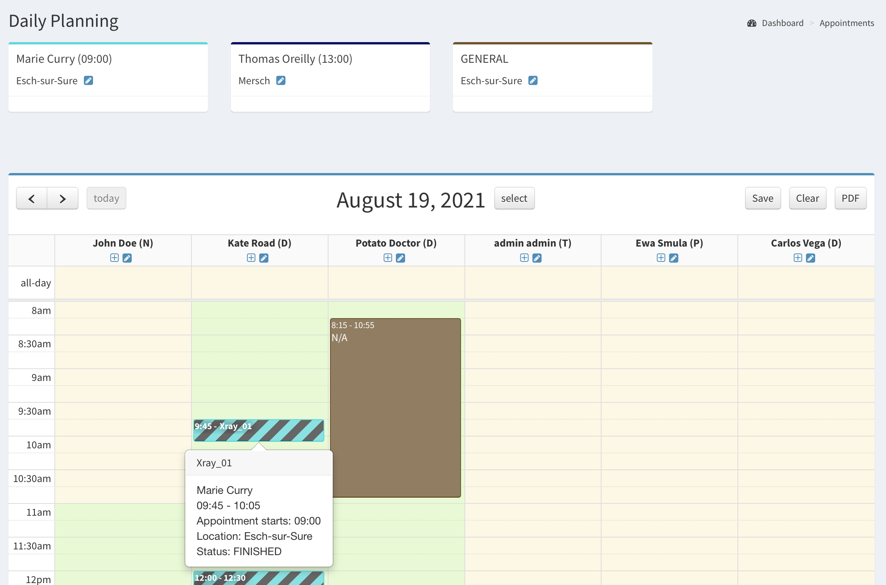Image resolution: width=886 pixels, height=585 pixels.
Task: Save the daily planning
Action: coord(762,198)
